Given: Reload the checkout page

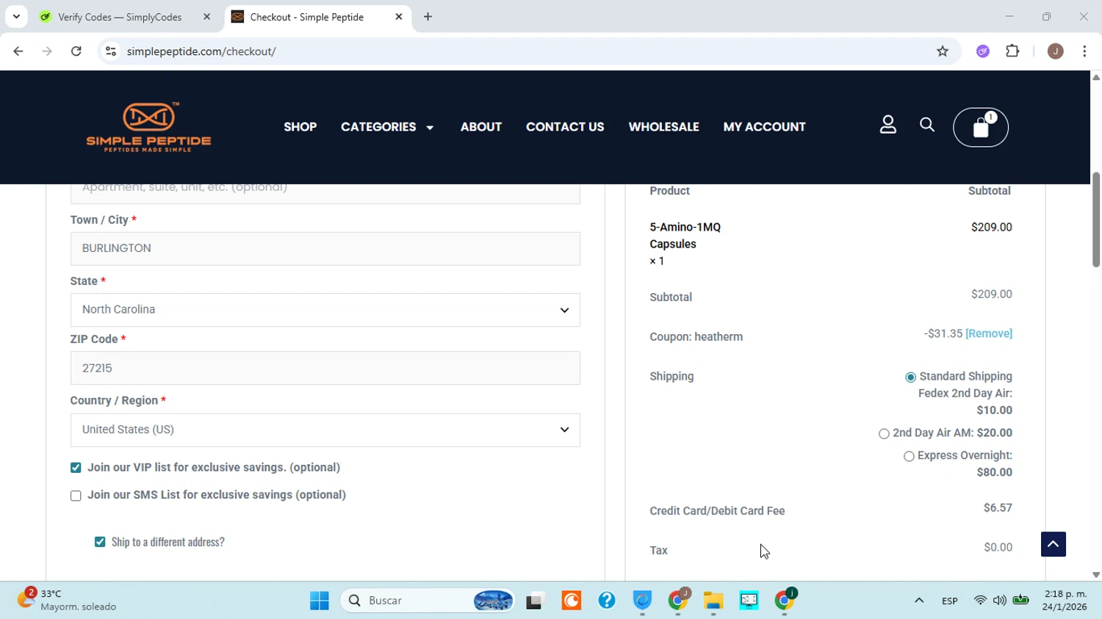Looking at the screenshot, I should (x=76, y=51).
